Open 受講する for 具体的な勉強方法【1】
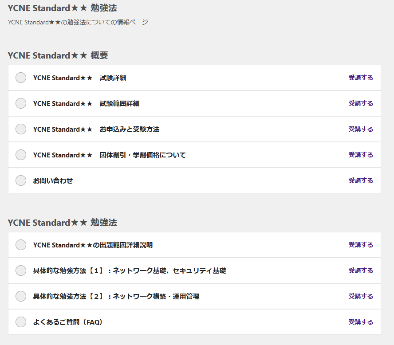Viewport: 394px width, 345px height. coord(361,271)
